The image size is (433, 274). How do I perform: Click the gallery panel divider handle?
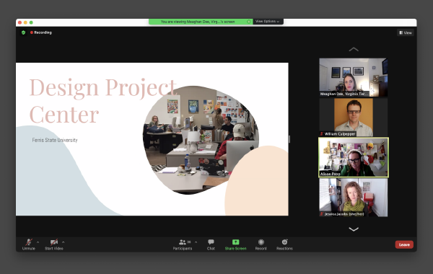[289, 139]
